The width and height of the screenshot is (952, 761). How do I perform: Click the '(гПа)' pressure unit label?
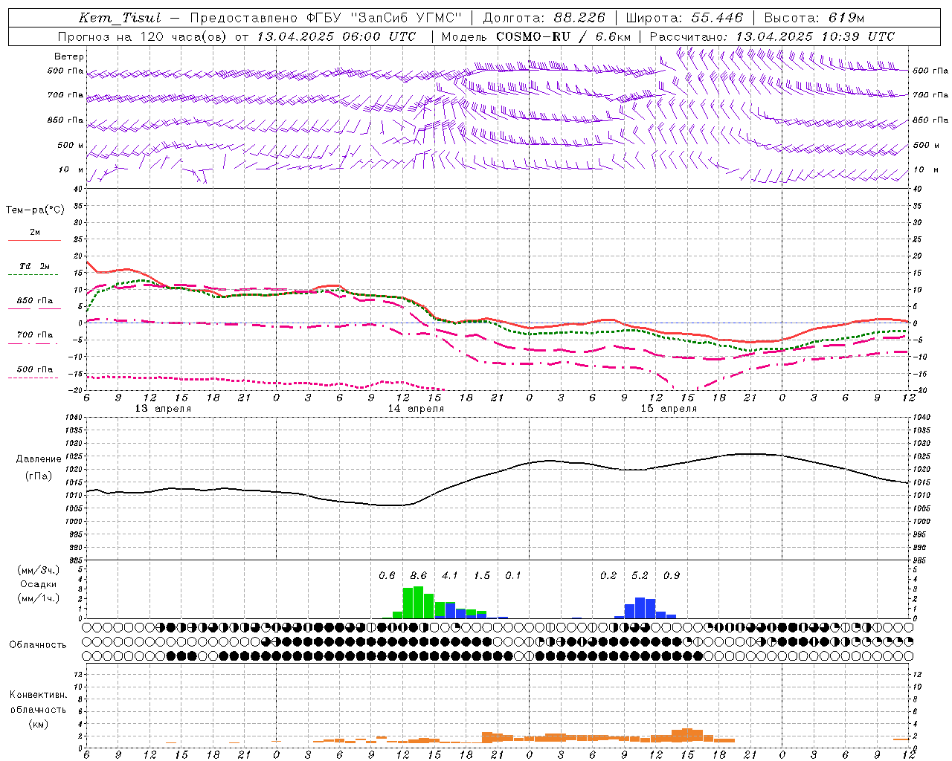click(x=39, y=476)
